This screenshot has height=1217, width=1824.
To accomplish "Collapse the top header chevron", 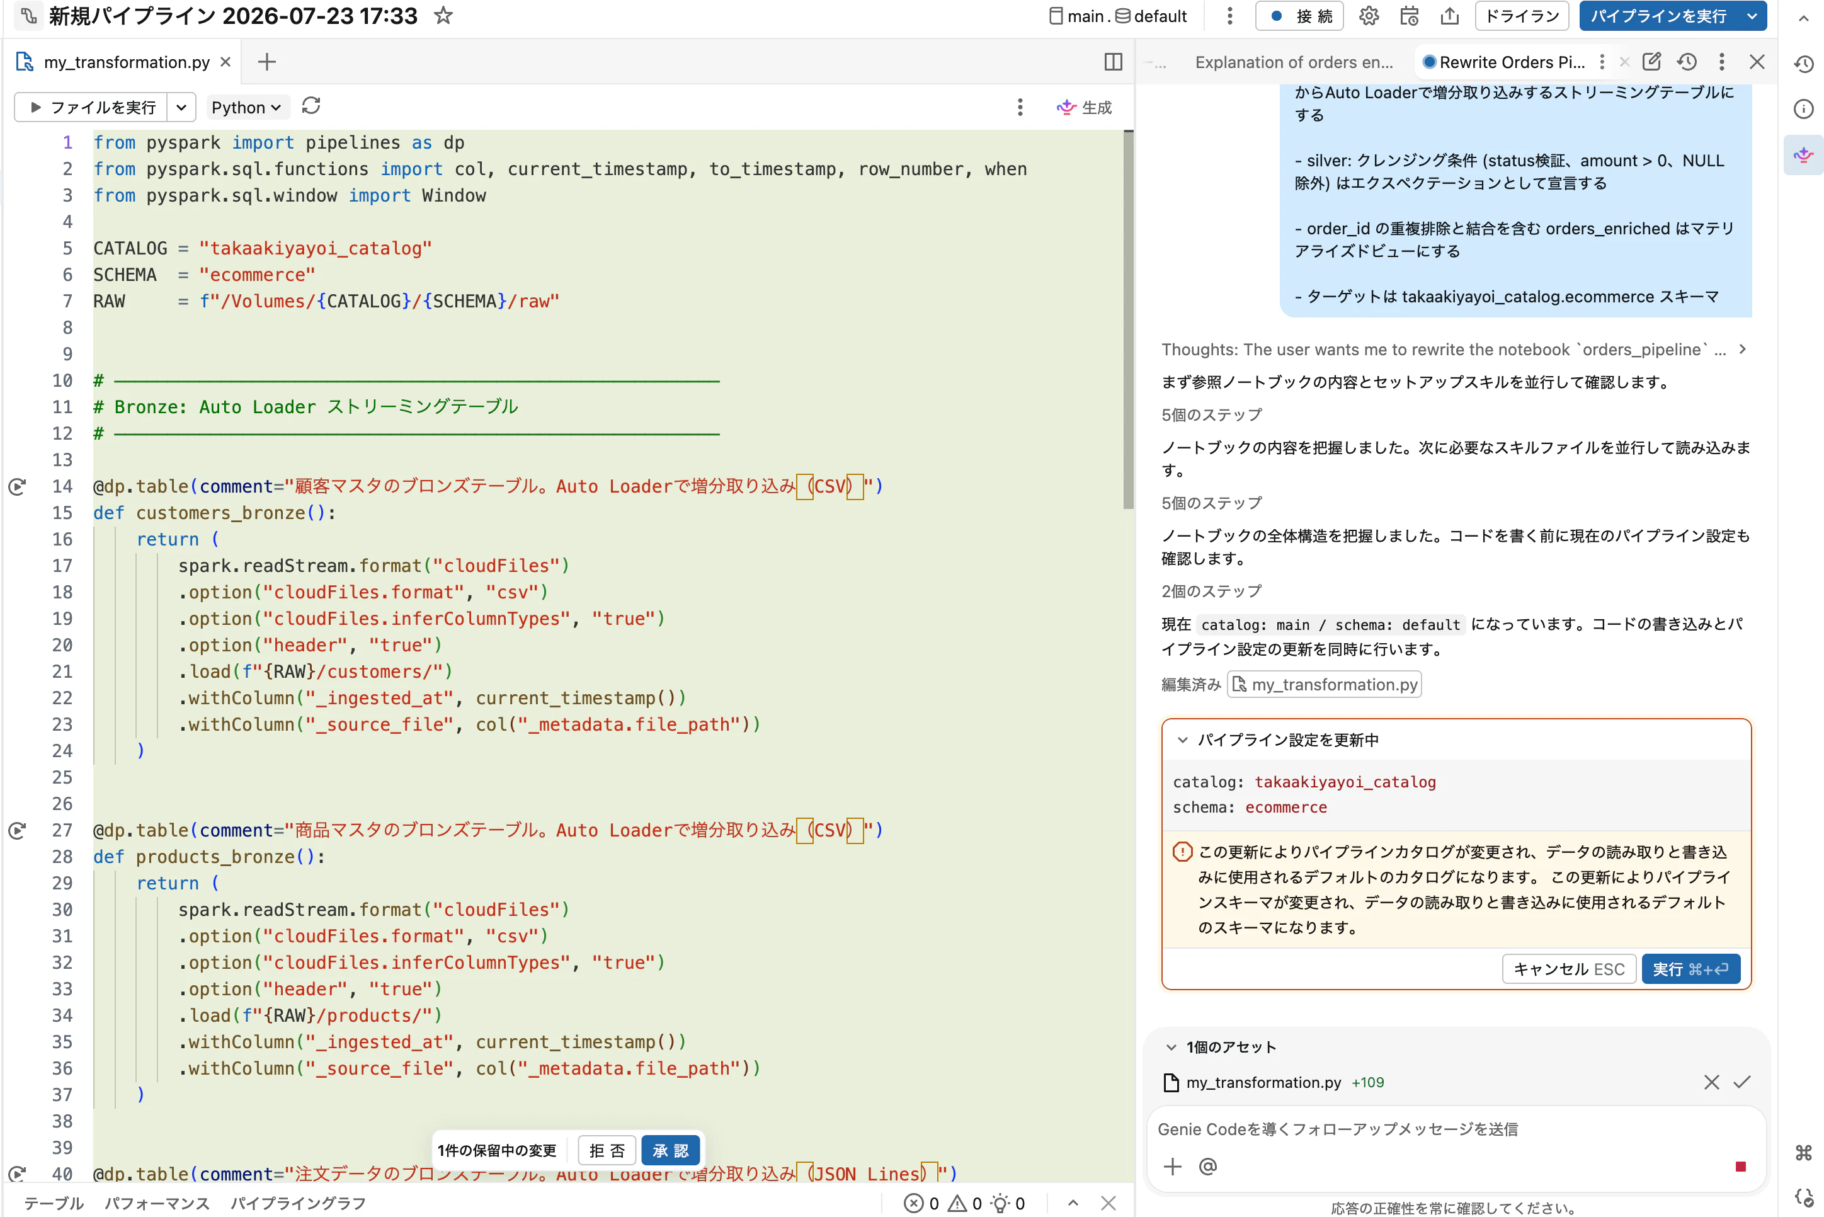I will (x=1803, y=18).
